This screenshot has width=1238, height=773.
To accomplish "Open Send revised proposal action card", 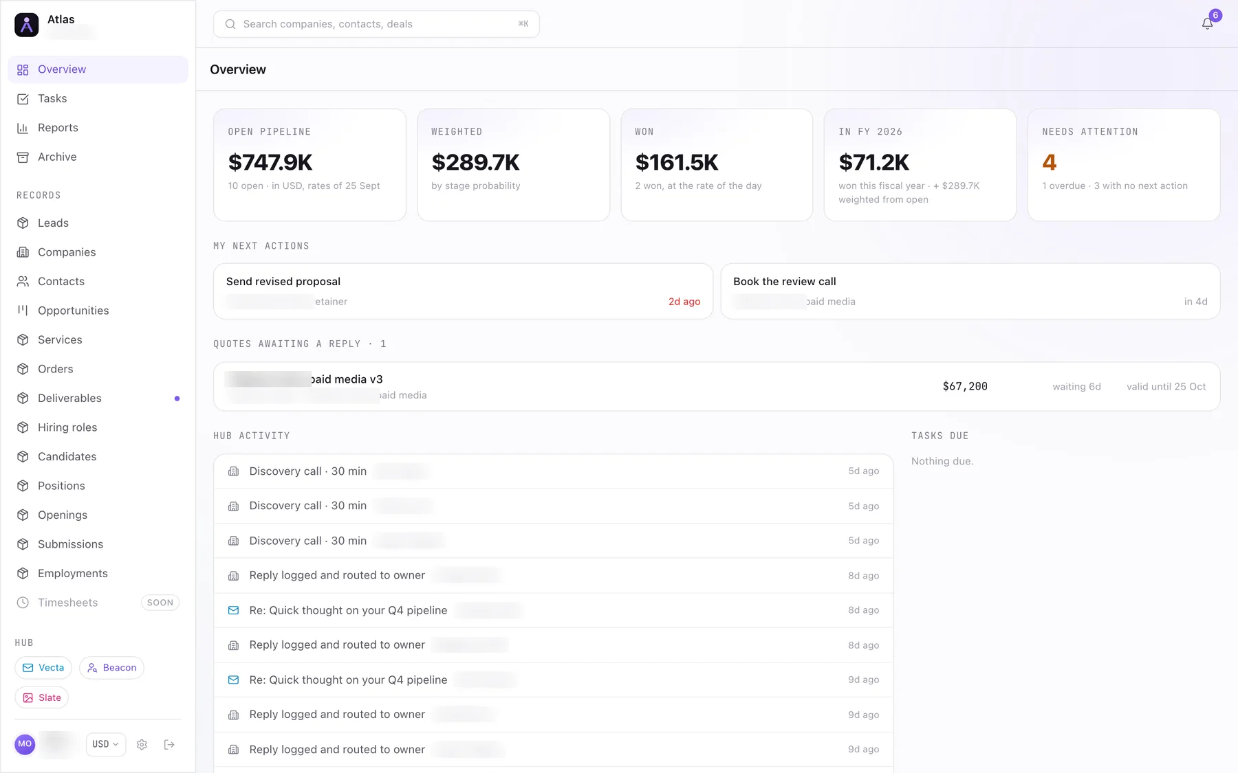I will point(463,291).
